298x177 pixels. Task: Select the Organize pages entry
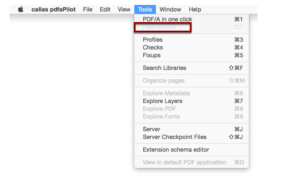192,81
